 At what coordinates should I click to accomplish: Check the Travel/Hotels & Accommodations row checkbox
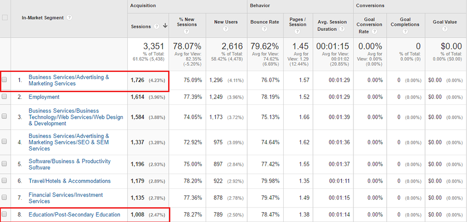[x=5, y=181]
